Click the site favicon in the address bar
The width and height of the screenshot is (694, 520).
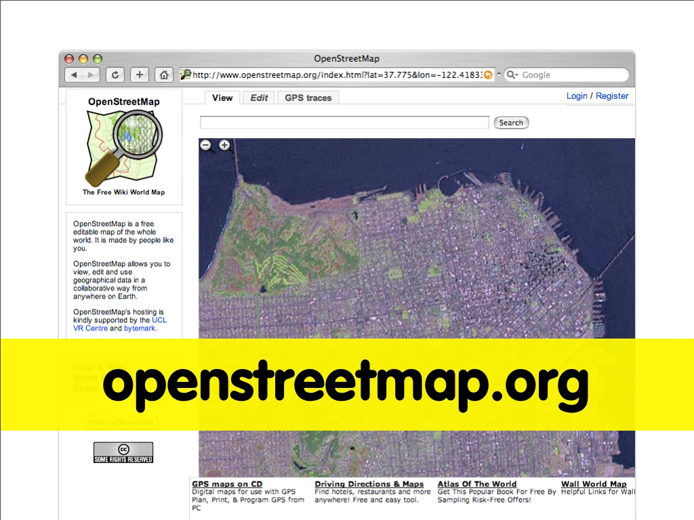[186, 74]
